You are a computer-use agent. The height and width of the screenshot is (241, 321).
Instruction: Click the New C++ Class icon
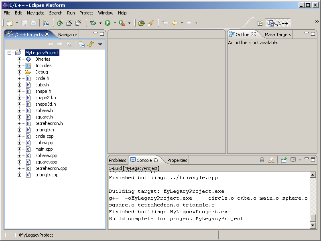point(59,23)
